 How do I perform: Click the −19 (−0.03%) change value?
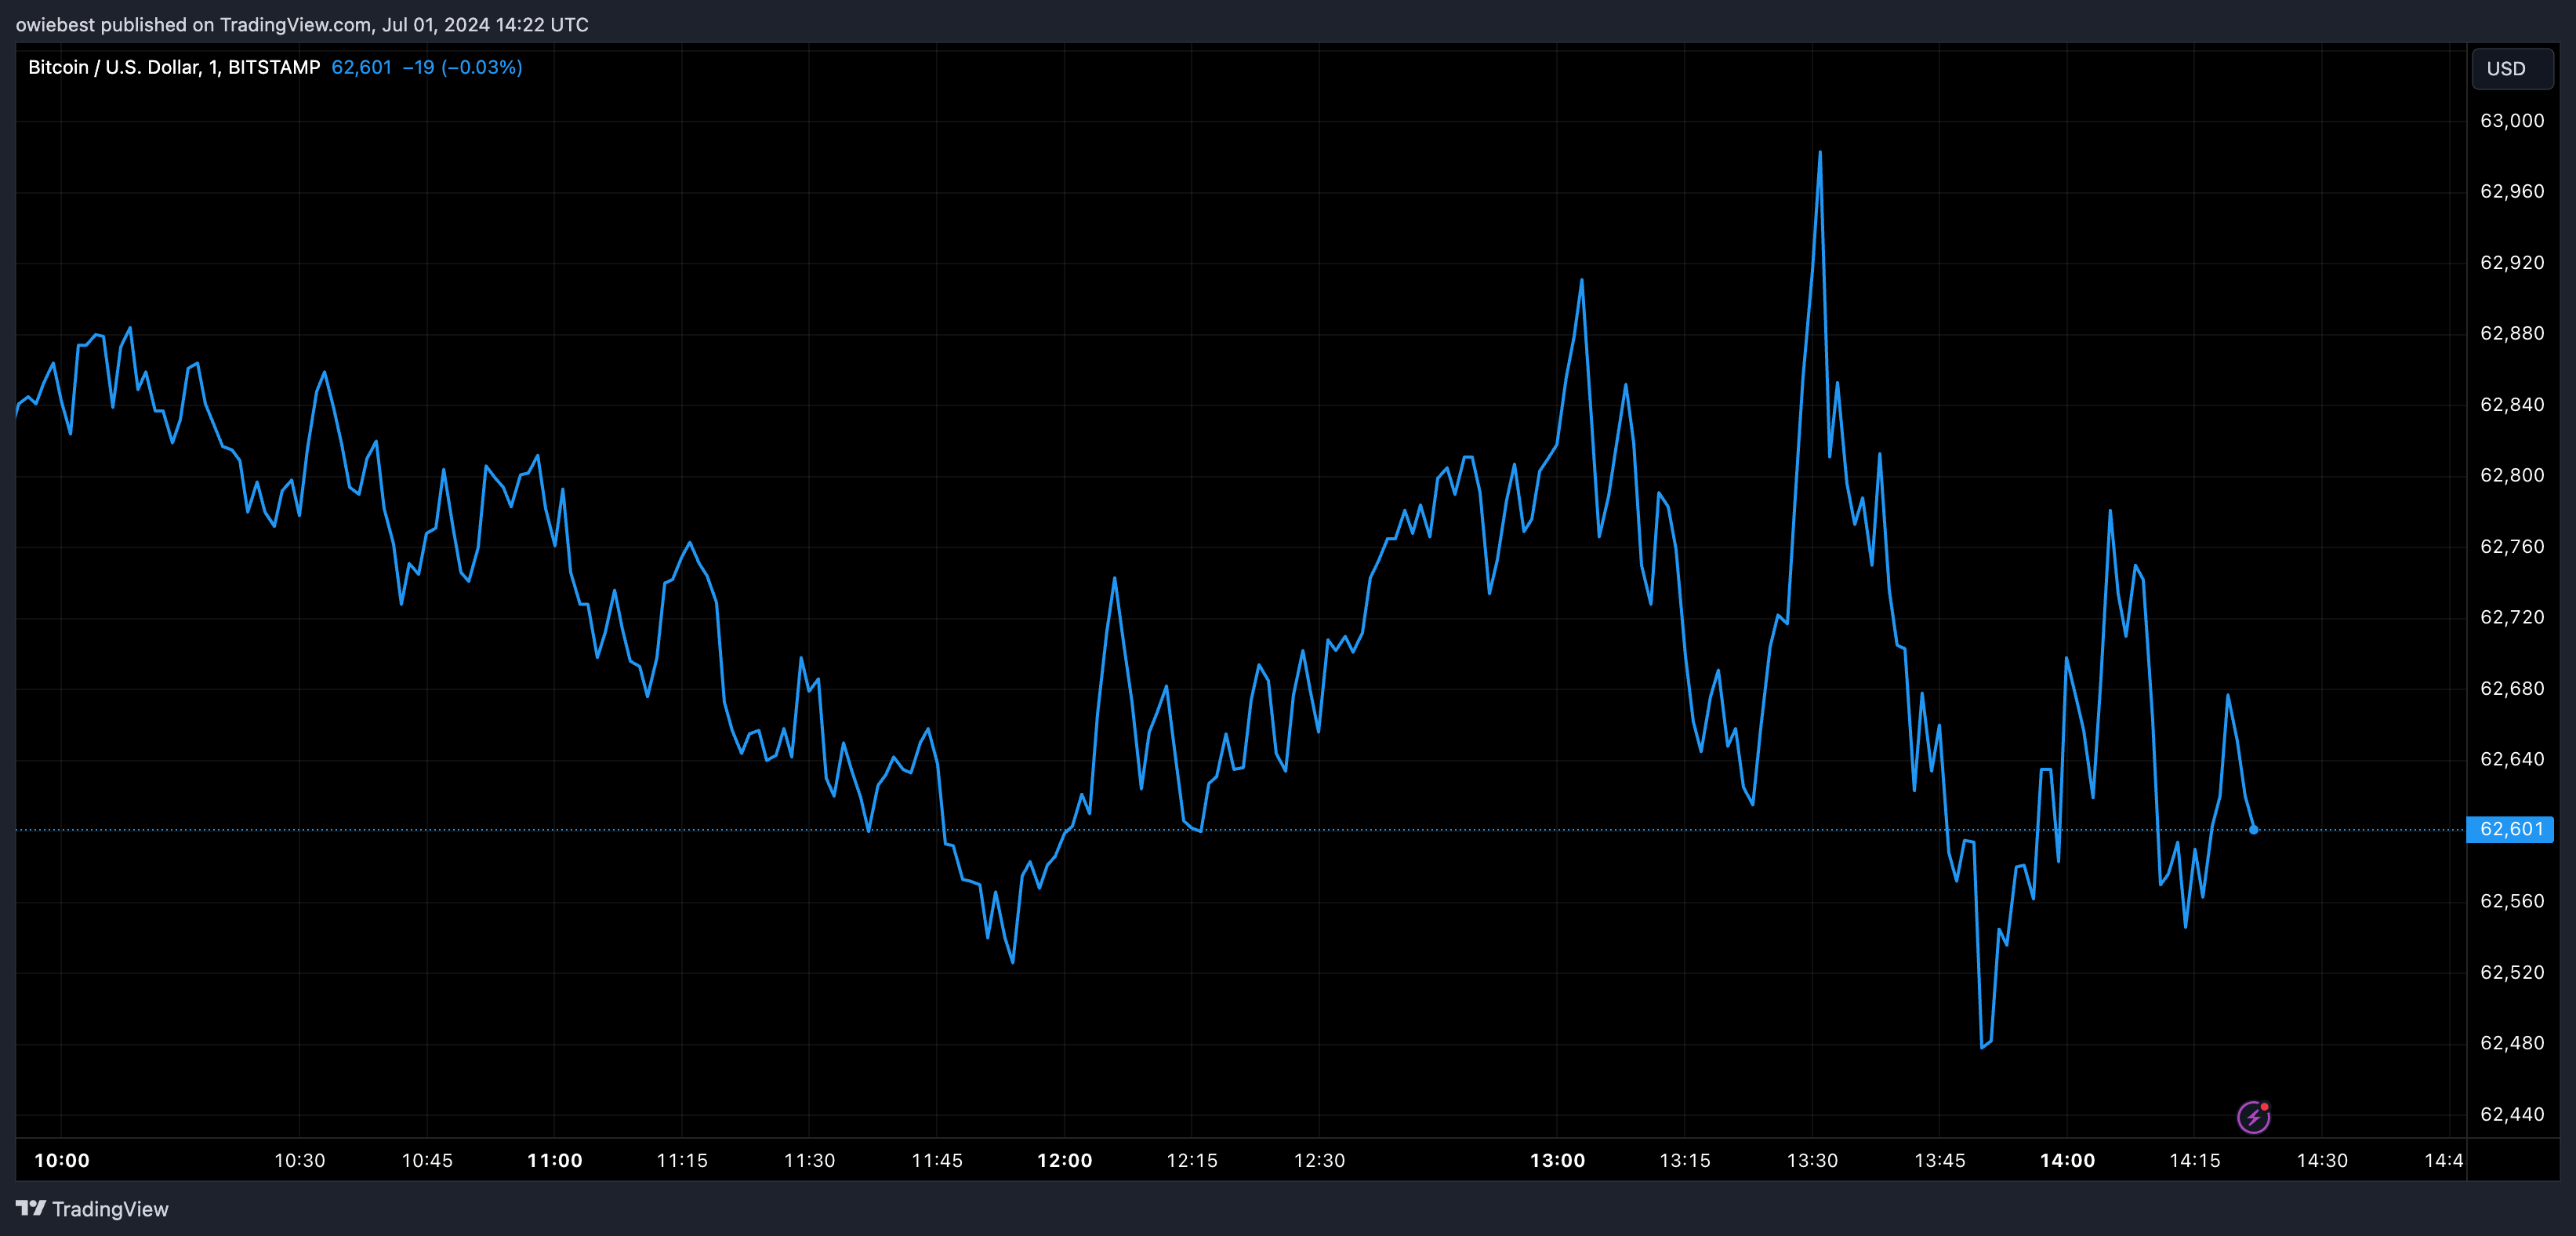[462, 67]
